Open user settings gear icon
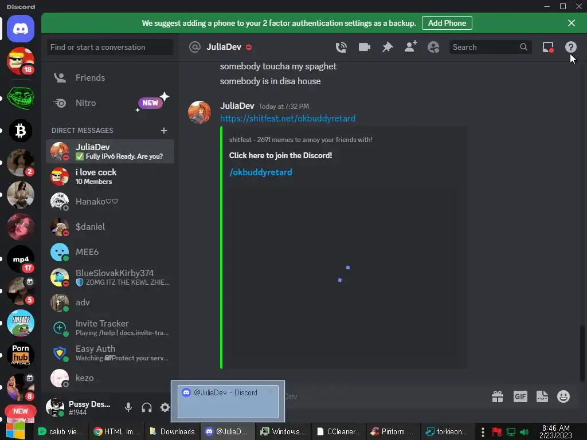Viewport: 587px width, 440px height. click(x=165, y=407)
